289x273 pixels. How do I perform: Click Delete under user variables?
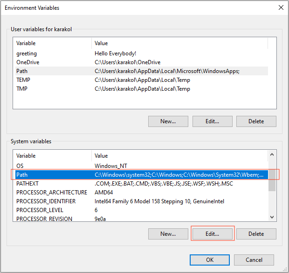coord(256,121)
